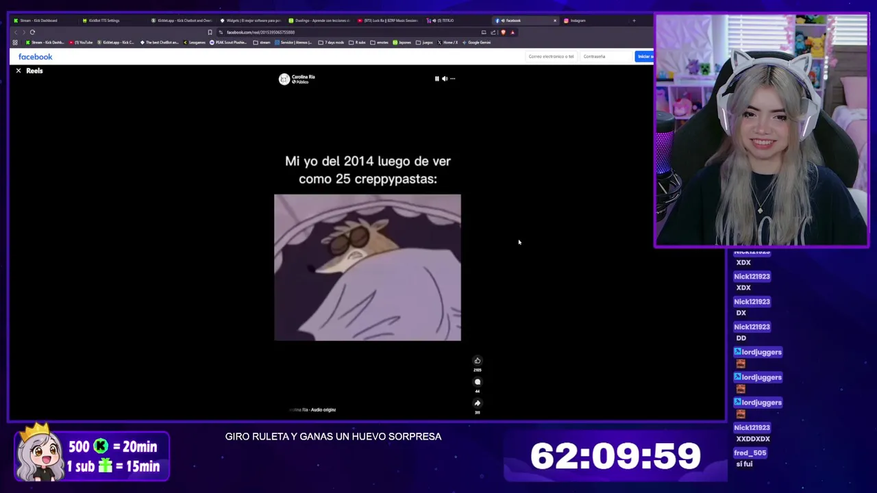Expand the stream bookmarks folder
Screen dimensions: 877x493
click(262, 42)
